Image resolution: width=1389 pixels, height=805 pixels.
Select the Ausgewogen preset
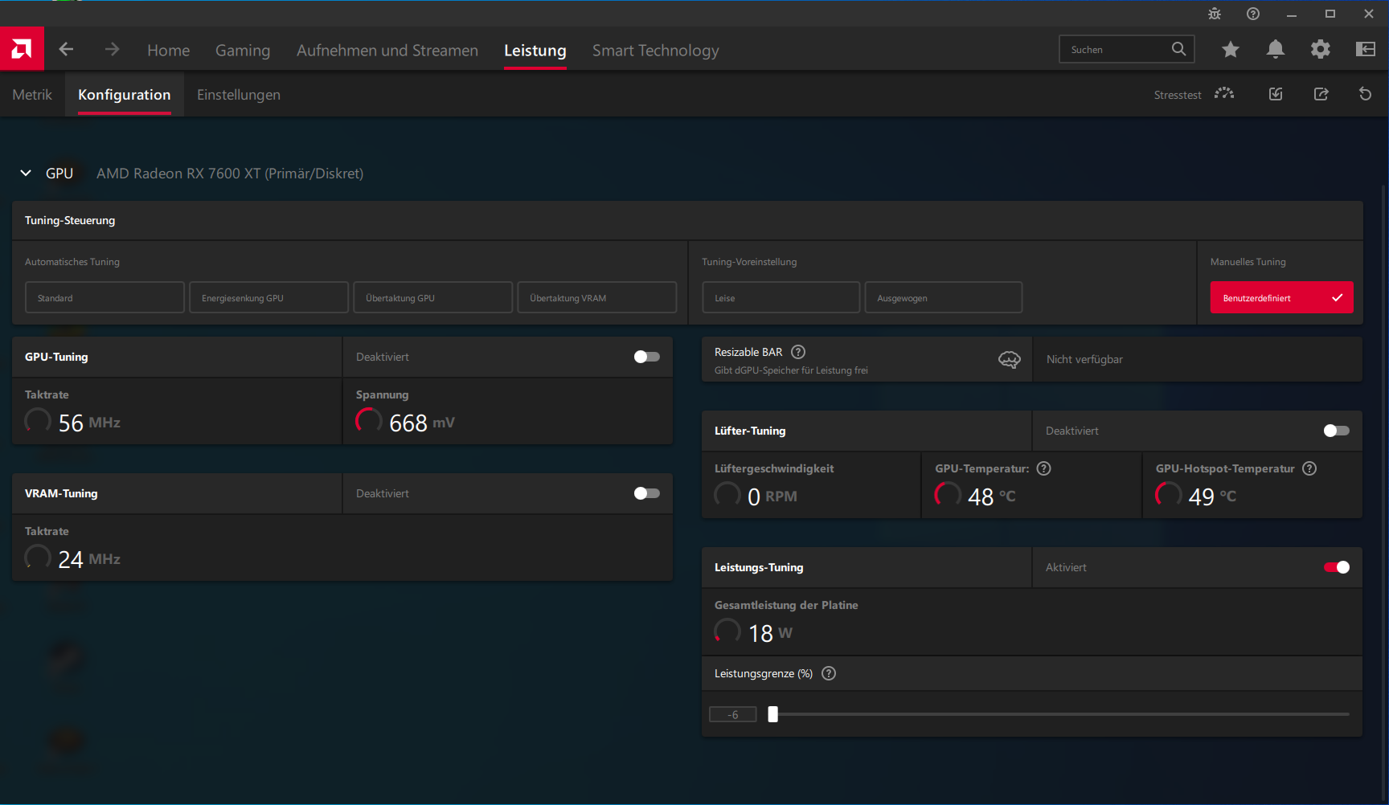(943, 297)
